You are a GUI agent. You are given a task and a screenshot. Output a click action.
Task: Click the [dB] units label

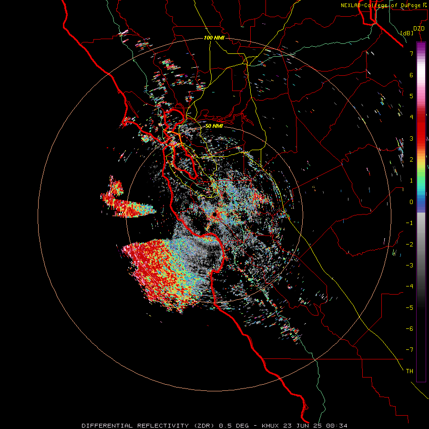[x=407, y=33]
